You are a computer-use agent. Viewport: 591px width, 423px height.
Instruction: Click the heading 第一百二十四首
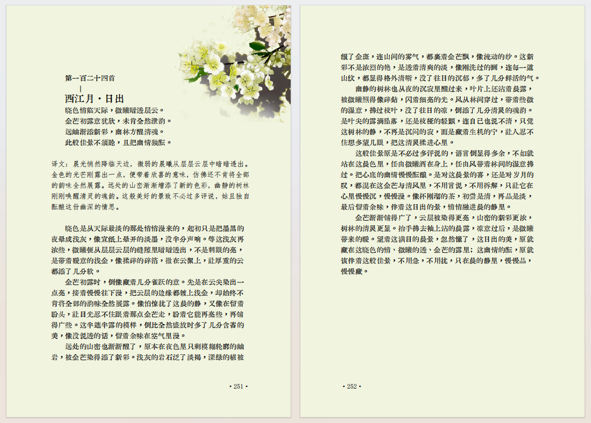[90, 78]
